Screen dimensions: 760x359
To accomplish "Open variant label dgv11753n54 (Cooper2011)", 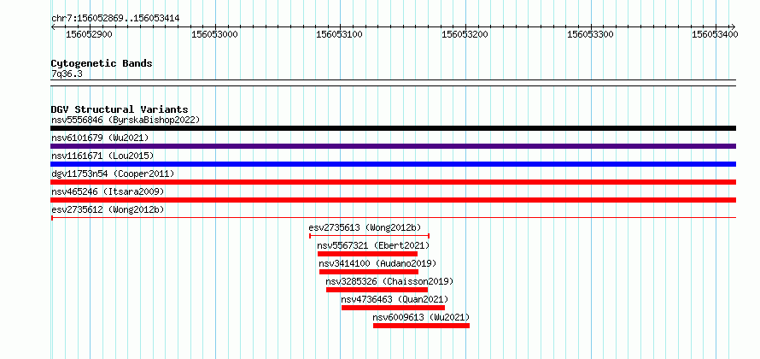I will click(x=113, y=174).
